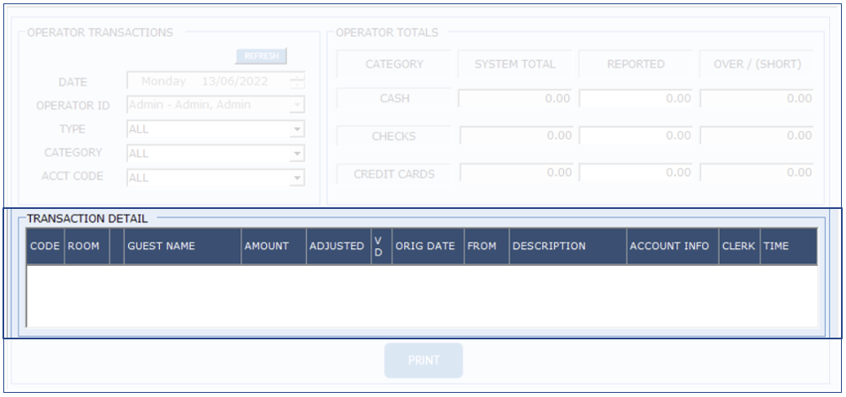Viewport: 846px width, 397px height.
Task: Select the DESCRIPTION column header
Action: pyautogui.click(x=567, y=247)
